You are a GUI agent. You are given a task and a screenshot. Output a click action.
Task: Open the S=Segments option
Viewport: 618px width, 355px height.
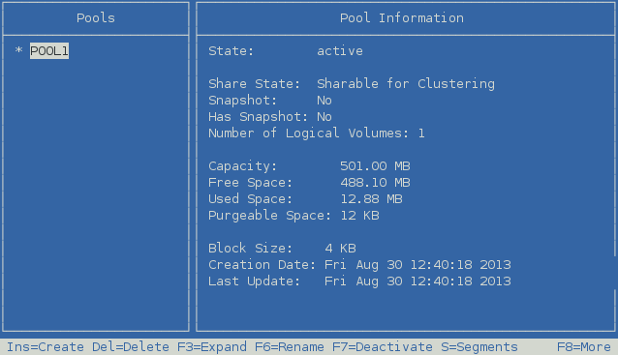(x=479, y=347)
